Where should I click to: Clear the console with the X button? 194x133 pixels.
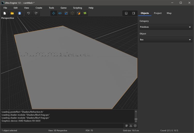(x=135, y=126)
